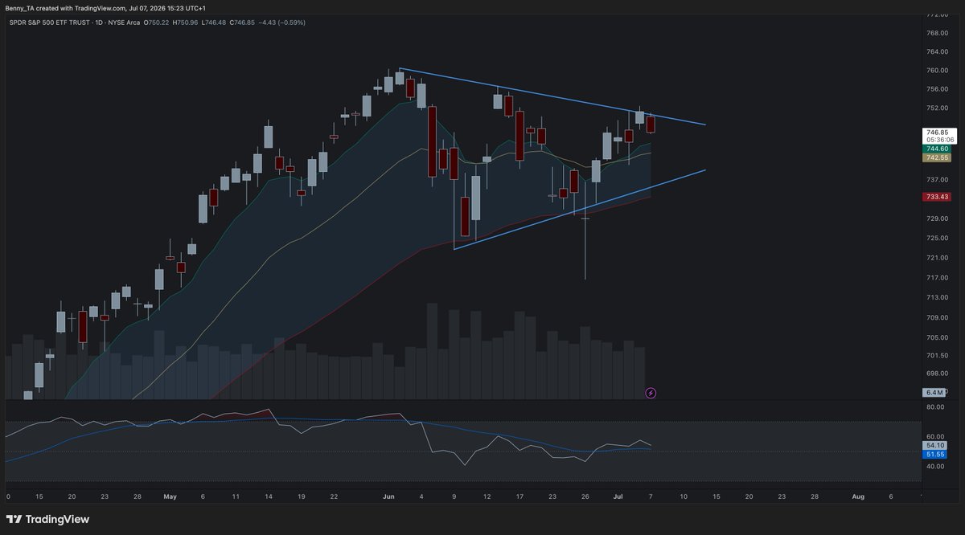Viewport: 965px width, 535px height.
Task: Click the 768.00 price axis label
Action: click(x=938, y=33)
